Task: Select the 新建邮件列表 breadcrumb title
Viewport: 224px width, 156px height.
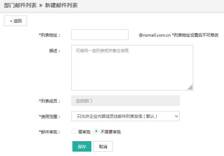Action: [x=61, y=5]
